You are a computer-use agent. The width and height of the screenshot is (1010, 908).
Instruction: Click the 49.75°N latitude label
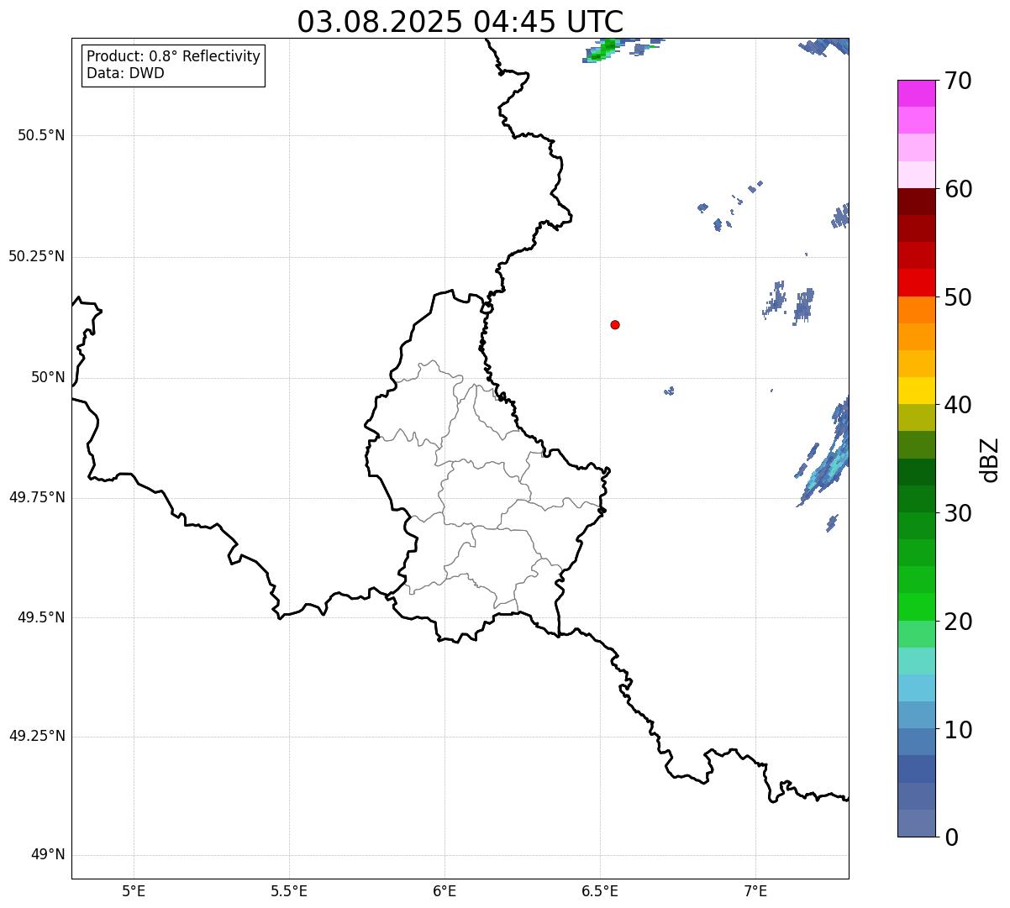37,497
